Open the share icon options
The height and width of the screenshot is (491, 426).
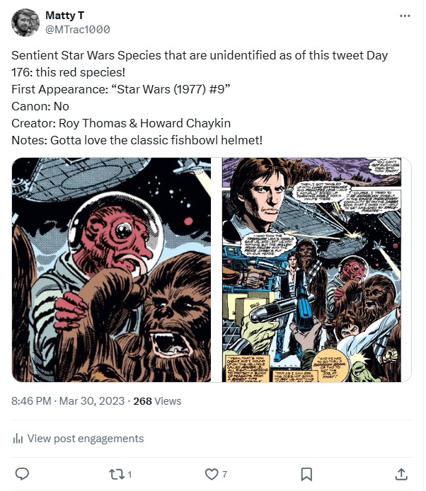(x=401, y=473)
